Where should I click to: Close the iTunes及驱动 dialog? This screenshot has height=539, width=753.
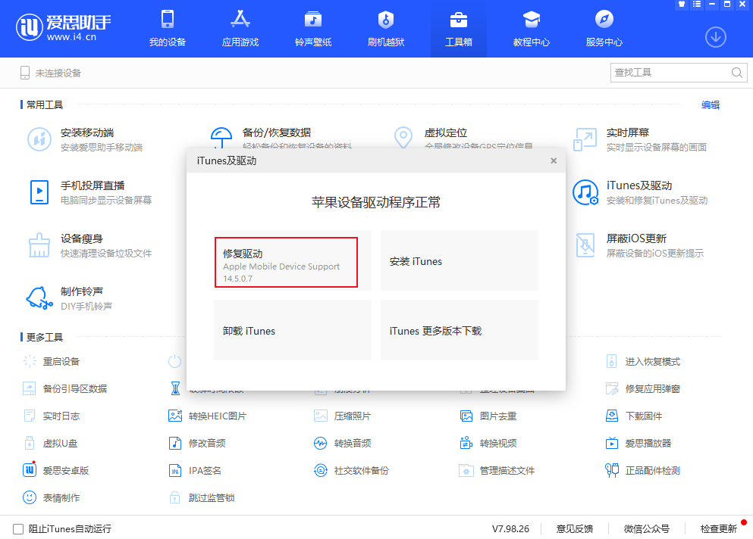click(x=554, y=160)
